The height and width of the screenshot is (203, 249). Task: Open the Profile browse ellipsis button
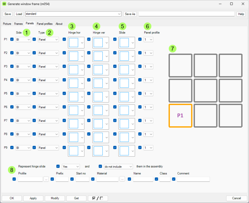coord(46,179)
